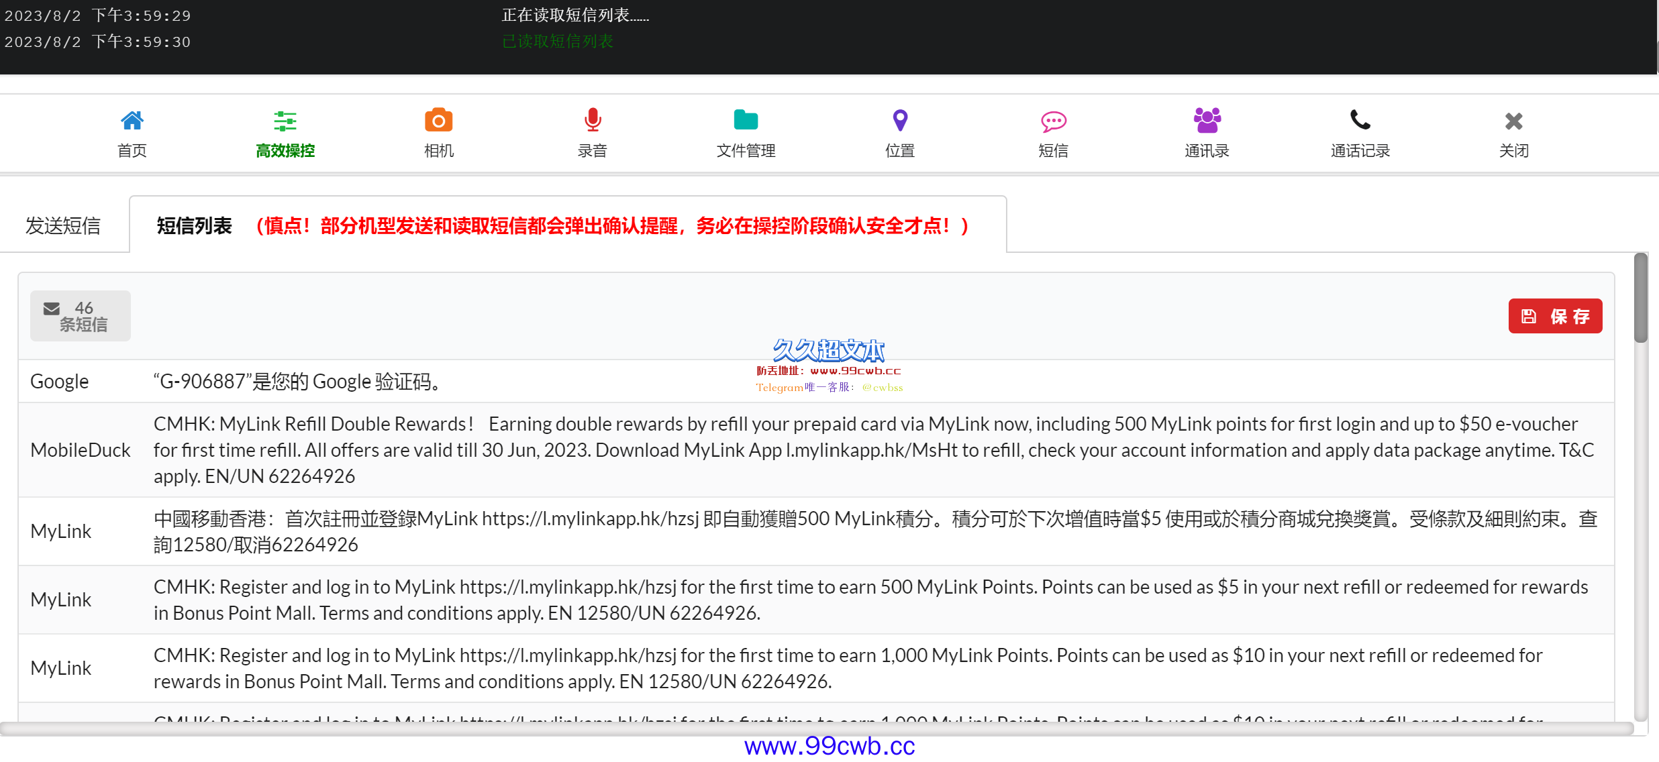The image size is (1659, 762).
Task: Click the 中國移動香港 MyLink message text
Action: click(876, 531)
